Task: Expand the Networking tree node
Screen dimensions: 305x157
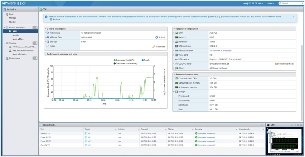Action: [x=5, y=58]
